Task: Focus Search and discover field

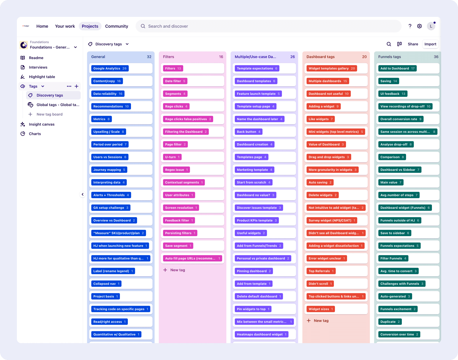Action: click(268, 26)
